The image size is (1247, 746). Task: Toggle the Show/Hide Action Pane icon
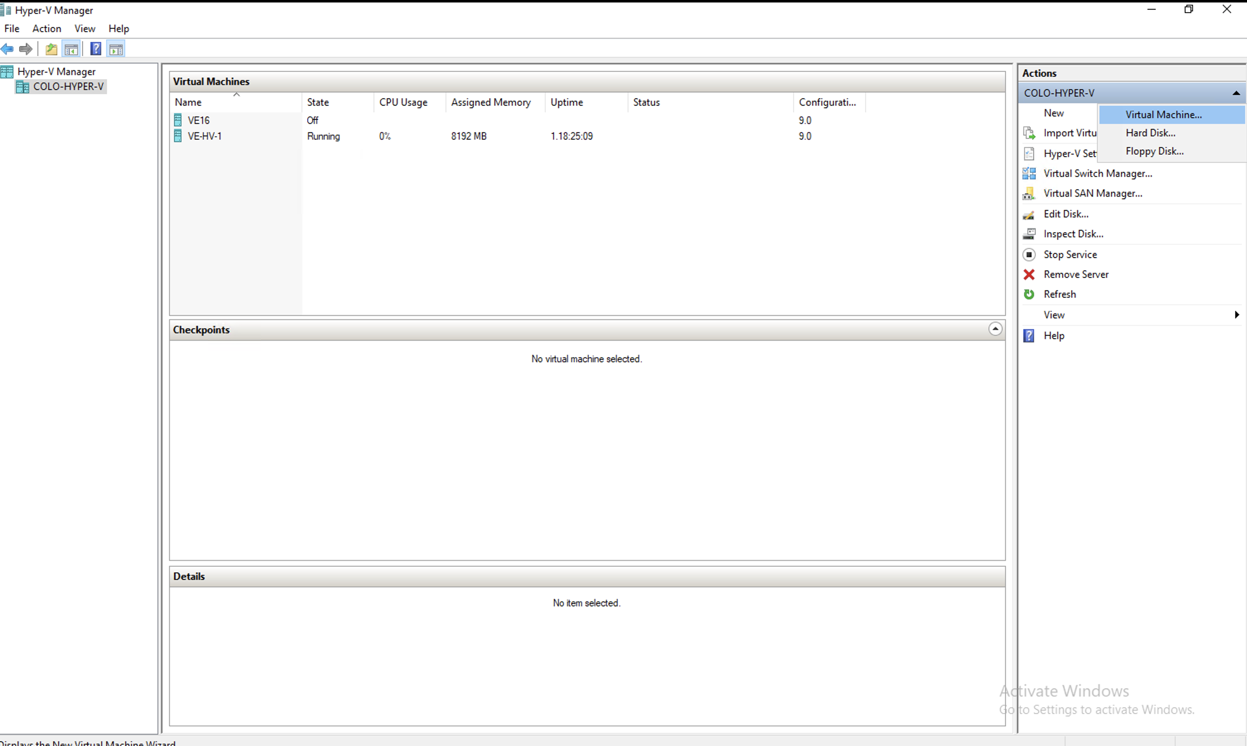coord(116,49)
